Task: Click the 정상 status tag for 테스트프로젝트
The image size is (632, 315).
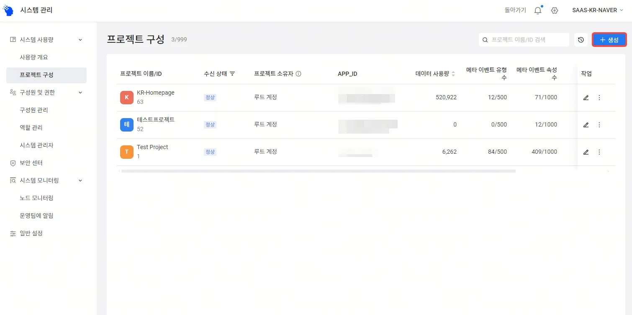Action: [210, 125]
